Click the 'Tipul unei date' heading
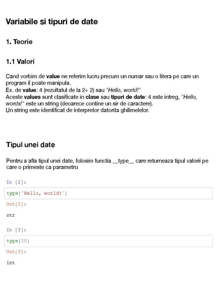The width and height of the screenshot is (217, 290). pyautogui.click(x=31, y=145)
